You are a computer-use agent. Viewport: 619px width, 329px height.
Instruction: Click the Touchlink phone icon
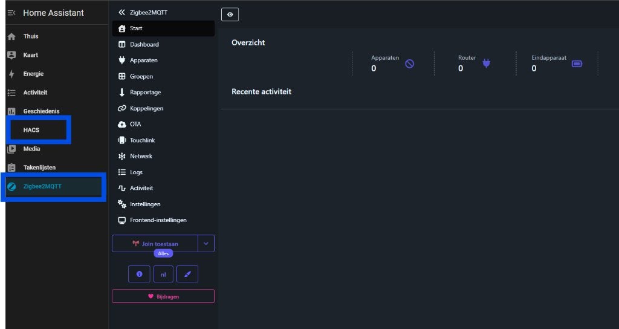122,140
